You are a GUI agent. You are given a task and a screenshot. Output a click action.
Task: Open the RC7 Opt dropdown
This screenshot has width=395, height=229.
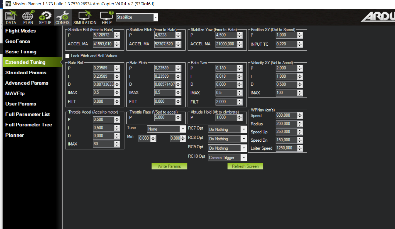click(x=227, y=129)
